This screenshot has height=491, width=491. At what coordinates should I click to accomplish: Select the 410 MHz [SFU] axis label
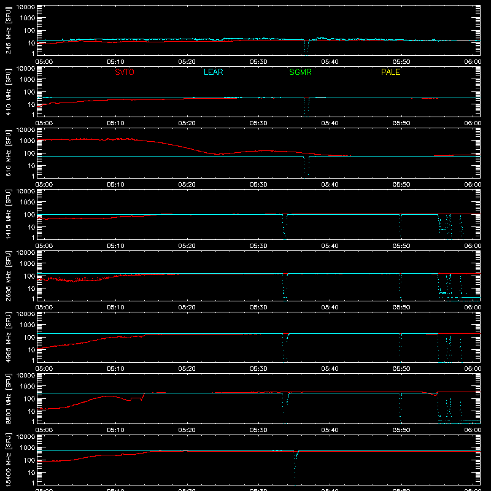pos(8,91)
